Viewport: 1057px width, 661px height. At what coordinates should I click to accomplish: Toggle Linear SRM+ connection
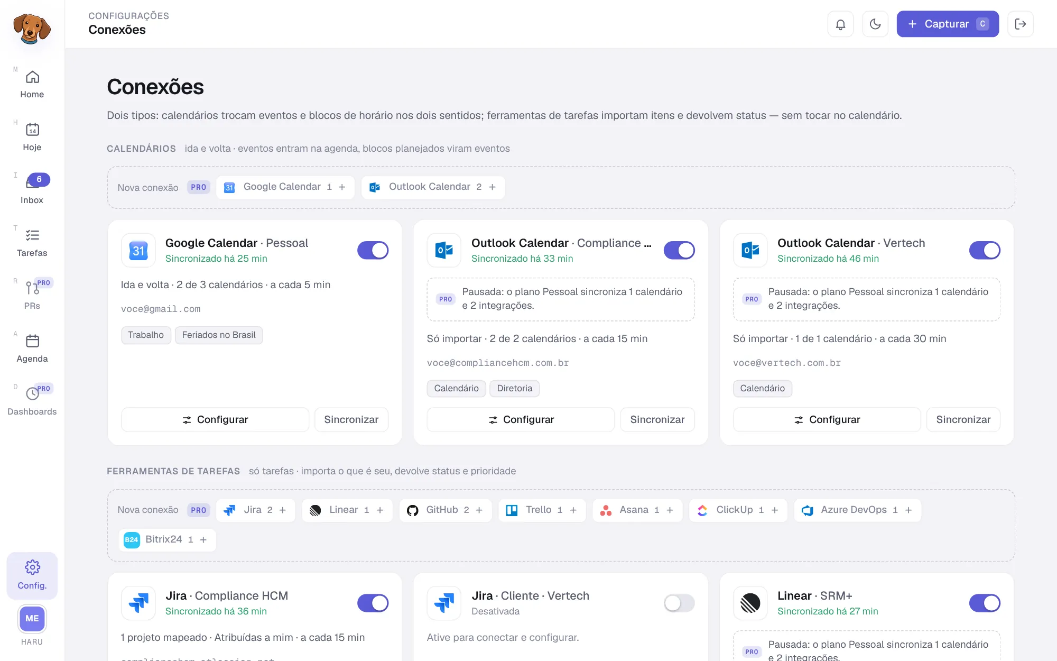click(x=985, y=603)
